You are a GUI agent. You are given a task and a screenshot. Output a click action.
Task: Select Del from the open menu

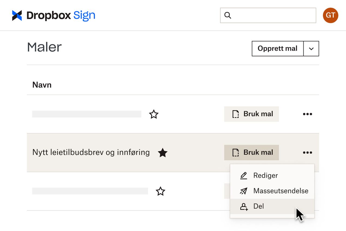(258, 206)
